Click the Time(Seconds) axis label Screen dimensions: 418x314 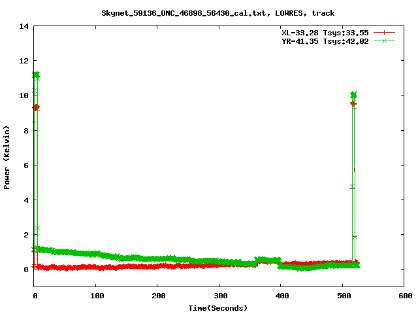pos(217,308)
